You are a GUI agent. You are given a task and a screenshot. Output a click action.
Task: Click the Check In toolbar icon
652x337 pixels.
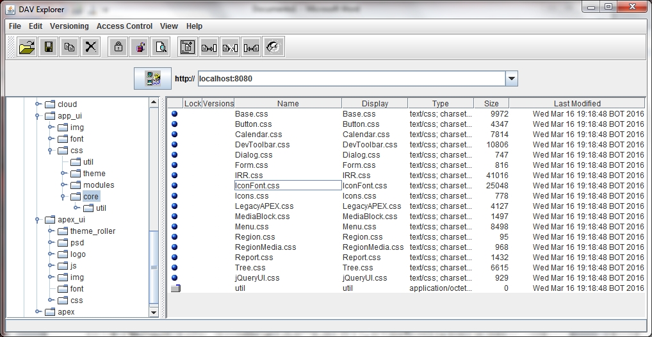(251, 47)
